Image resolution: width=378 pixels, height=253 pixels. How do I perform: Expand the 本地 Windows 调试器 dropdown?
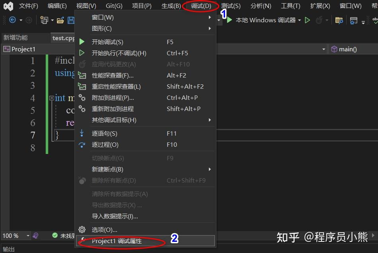coord(300,20)
